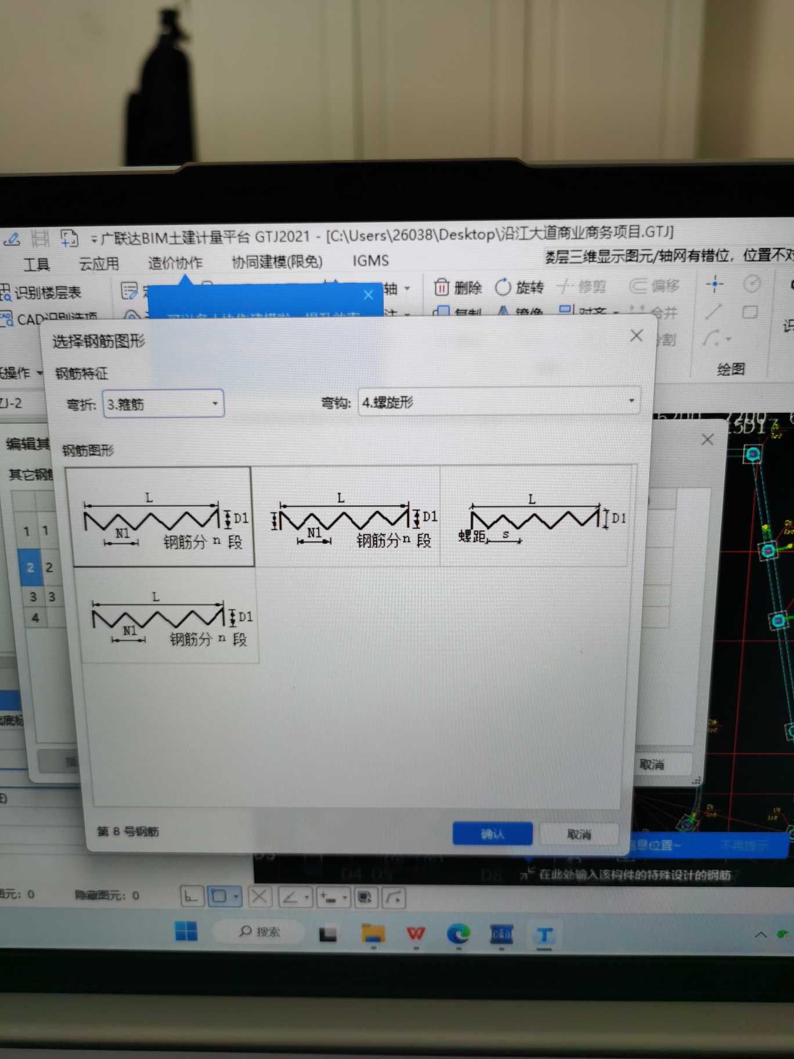Open the 协同建模(限免) menu tab
Screen dimensions: 794x1059
tap(277, 262)
